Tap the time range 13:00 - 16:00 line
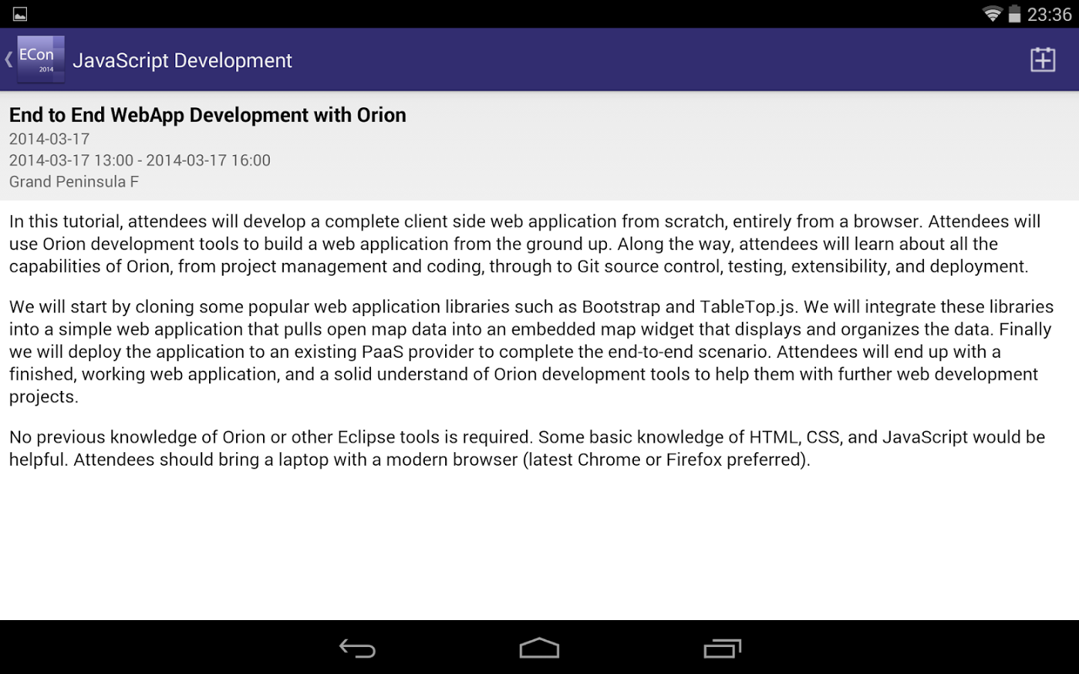Viewport: 1079px width, 674px height. coord(139,160)
